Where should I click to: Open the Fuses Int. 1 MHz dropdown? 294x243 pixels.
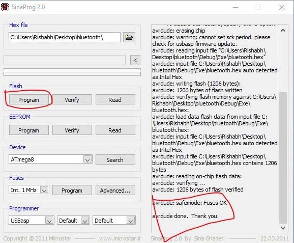[44, 190]
